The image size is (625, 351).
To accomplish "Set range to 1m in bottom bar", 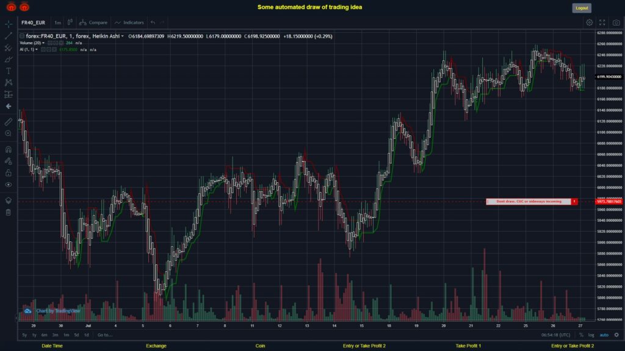I will tap(66, 335).
